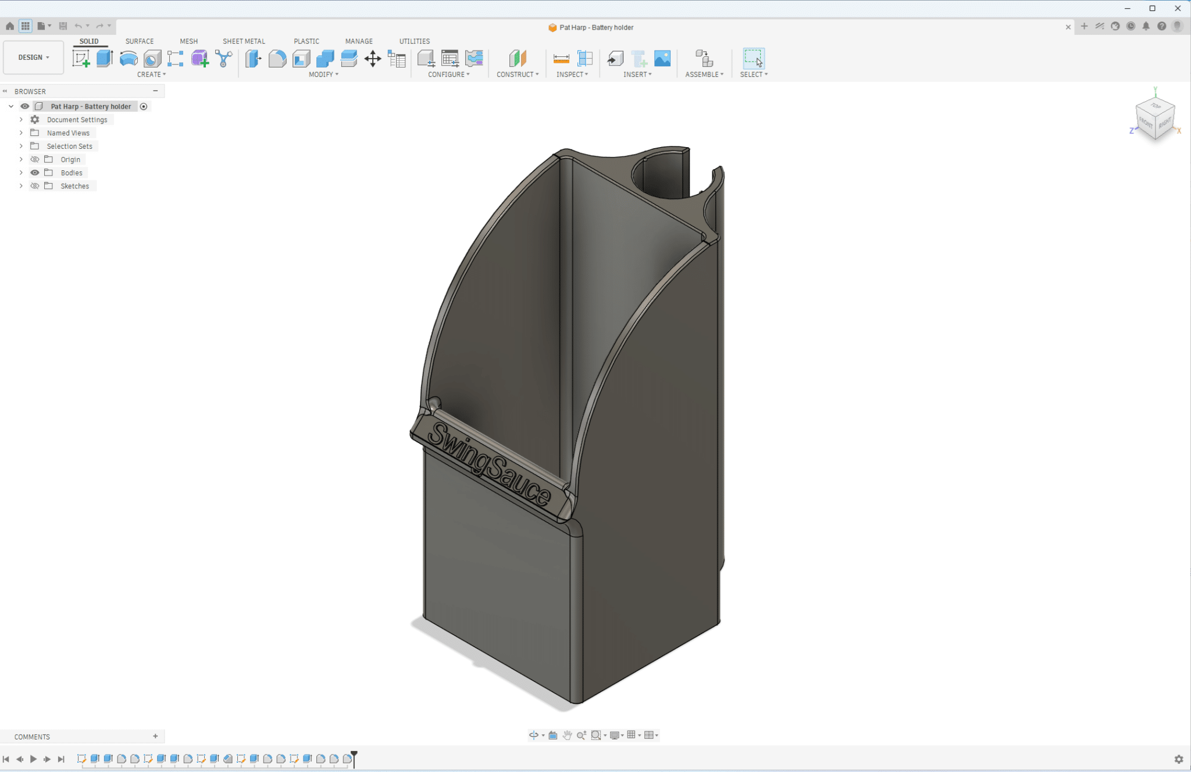This screenshot has width=1191, height=772.
Task: Open the Orbit navigation tool
Action: coord(533,735)
